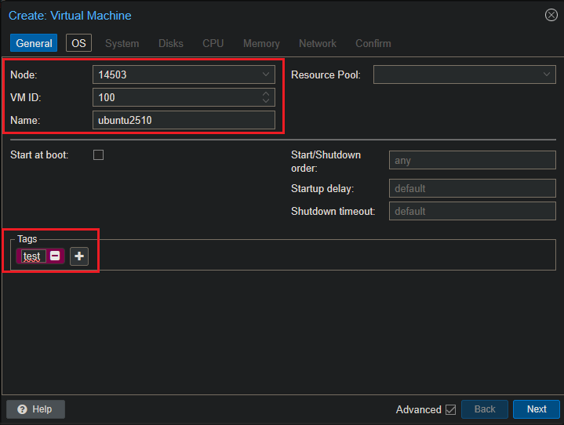
Task: Select the test tag label
Action: (x=31, y=256)
